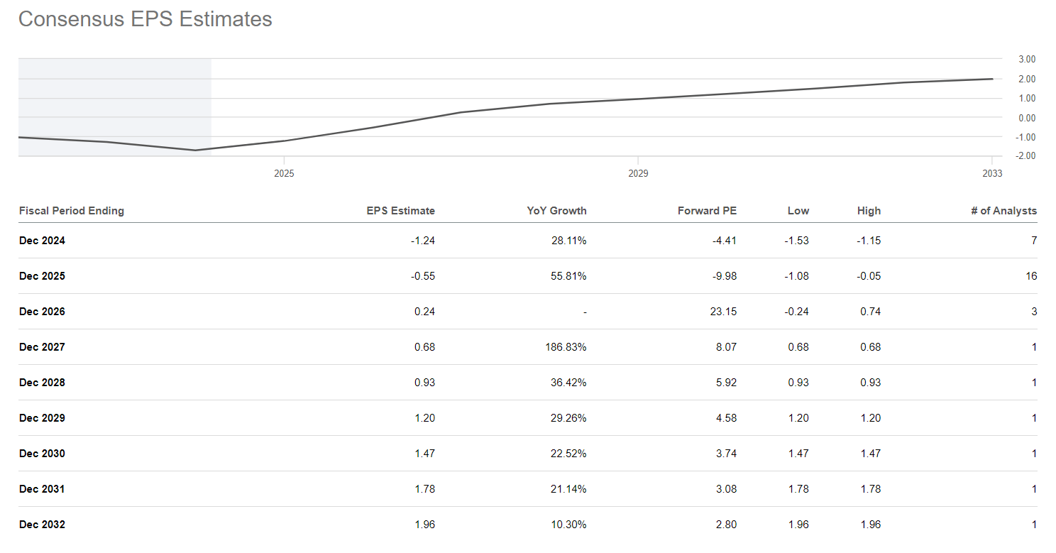Click the "Fiscal Period Ending" column header
This screenshot has height=553, width=1056.
click(72, 211)
